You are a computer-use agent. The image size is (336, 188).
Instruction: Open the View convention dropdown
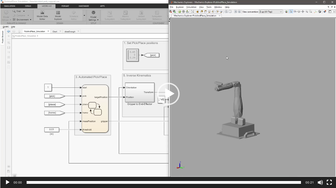pyautogui.click(x=281, y=12)
